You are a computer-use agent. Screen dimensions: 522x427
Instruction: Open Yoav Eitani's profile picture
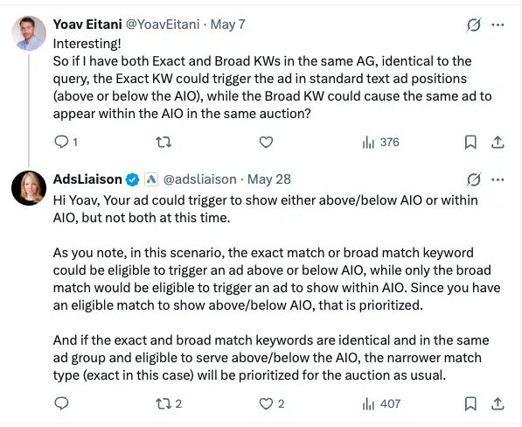(29, 33)
